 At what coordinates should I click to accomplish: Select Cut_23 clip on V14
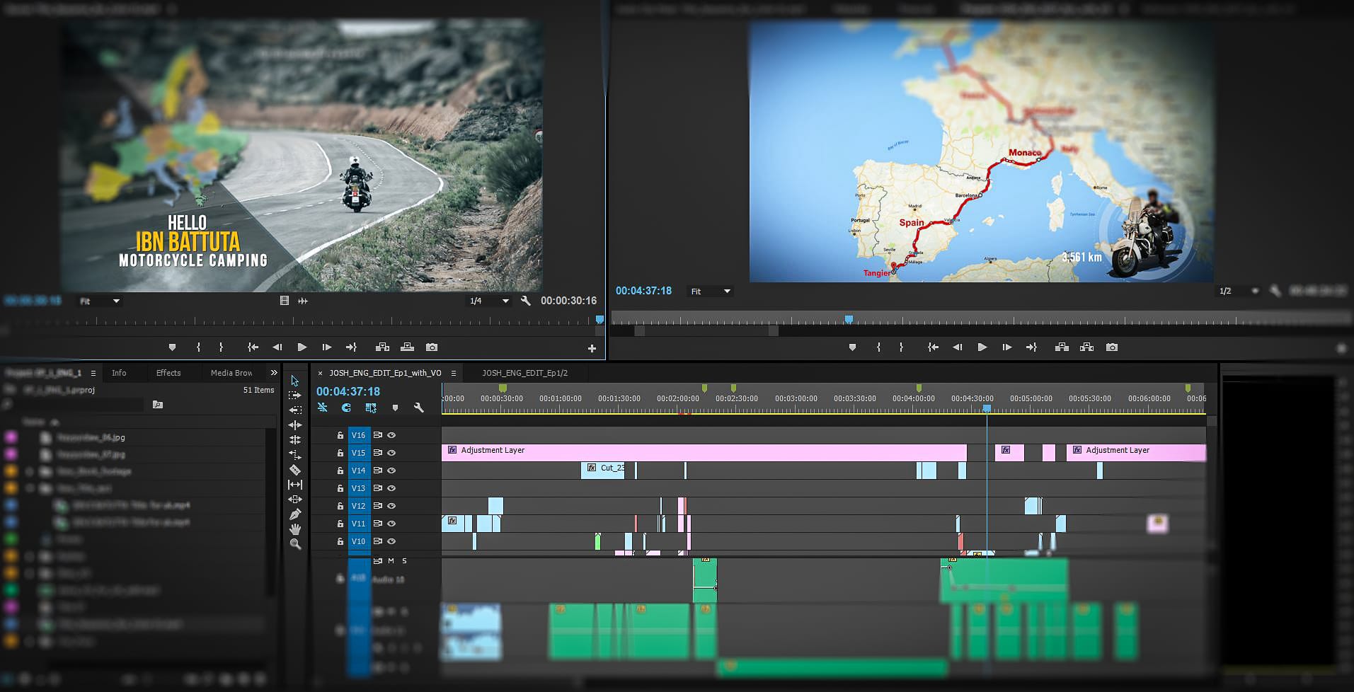pyautogui.click(x=603, y=470)
